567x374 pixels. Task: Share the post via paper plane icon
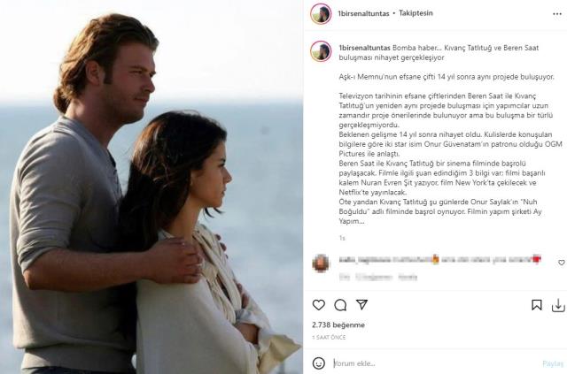[x=362, y=305]
